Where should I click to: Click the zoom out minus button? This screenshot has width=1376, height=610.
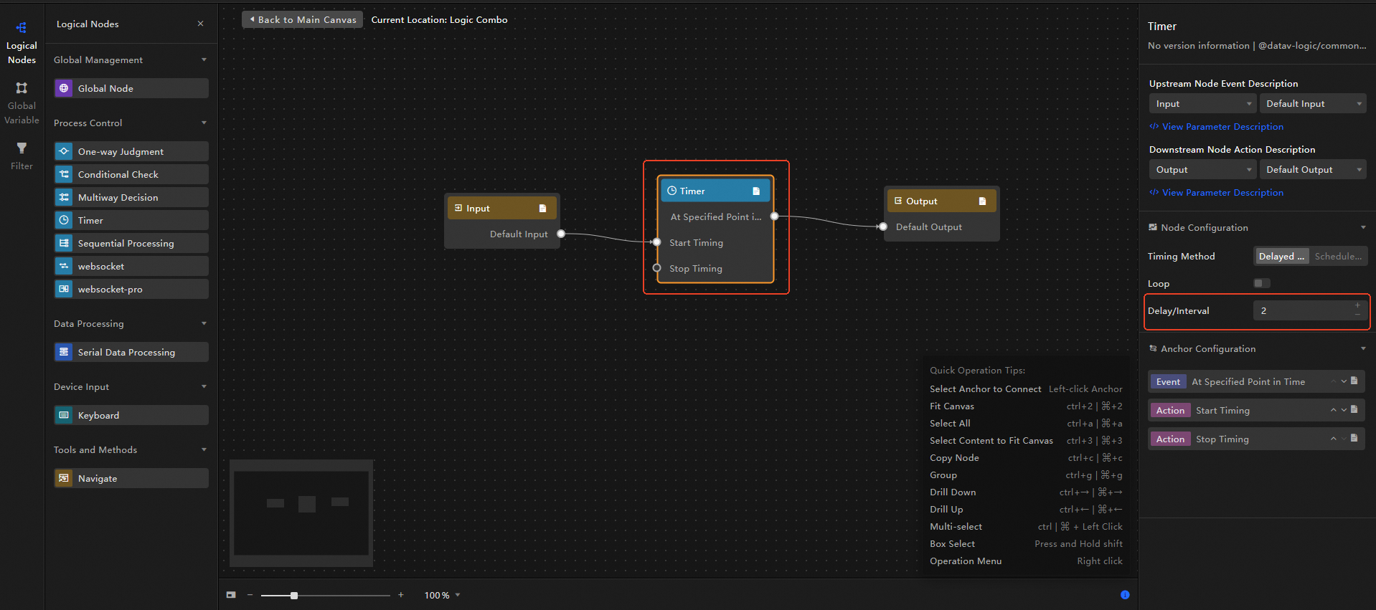click(x=250, y=595)
